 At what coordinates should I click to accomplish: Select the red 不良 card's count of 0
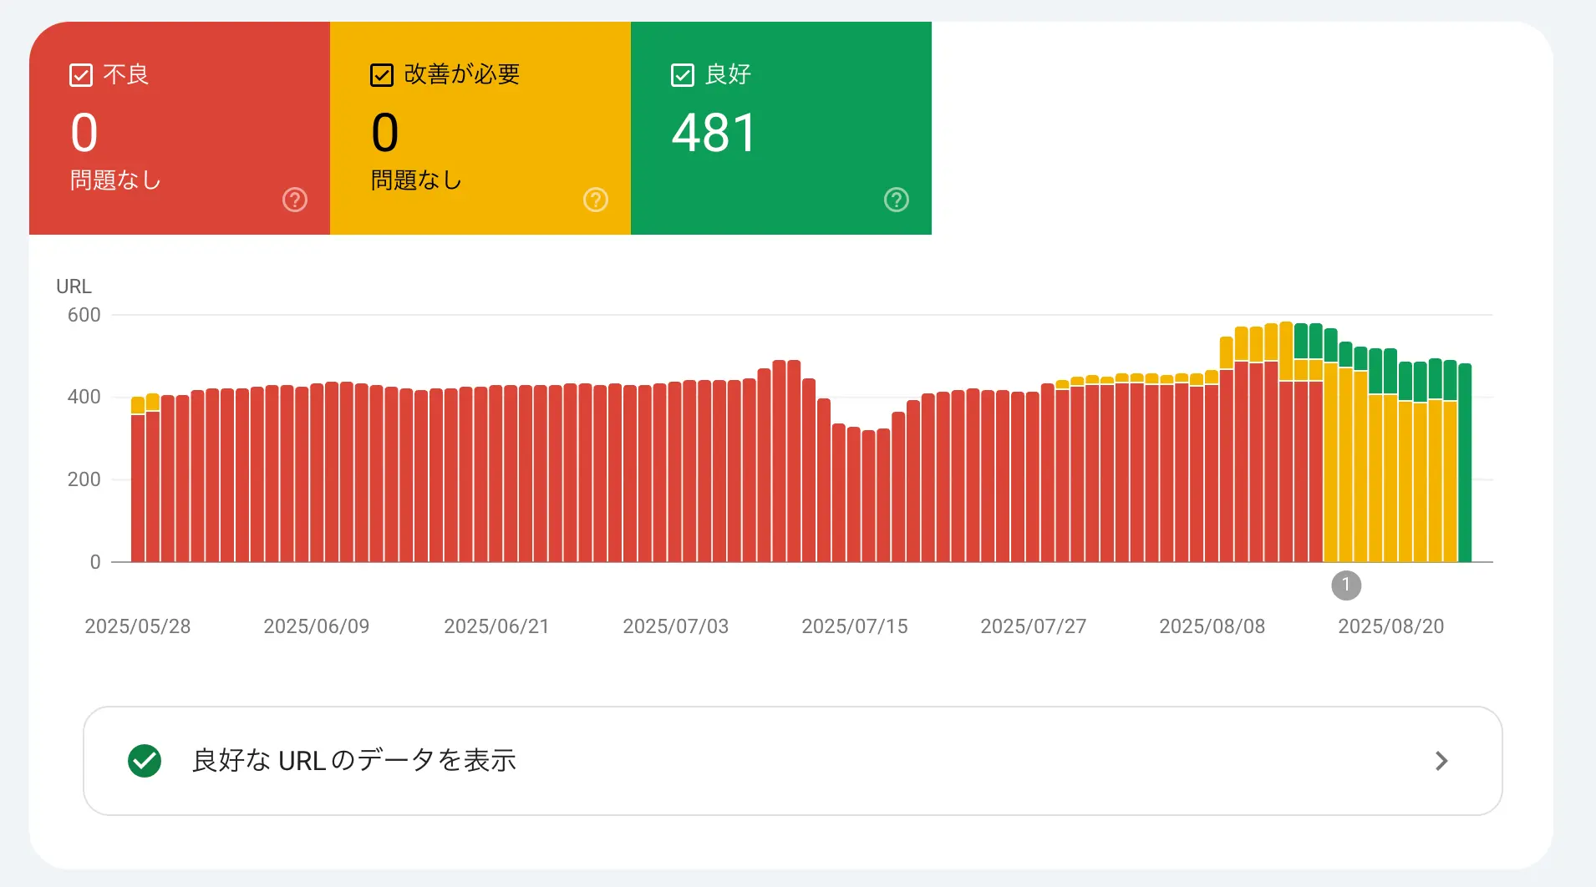[x=84, y=133]
